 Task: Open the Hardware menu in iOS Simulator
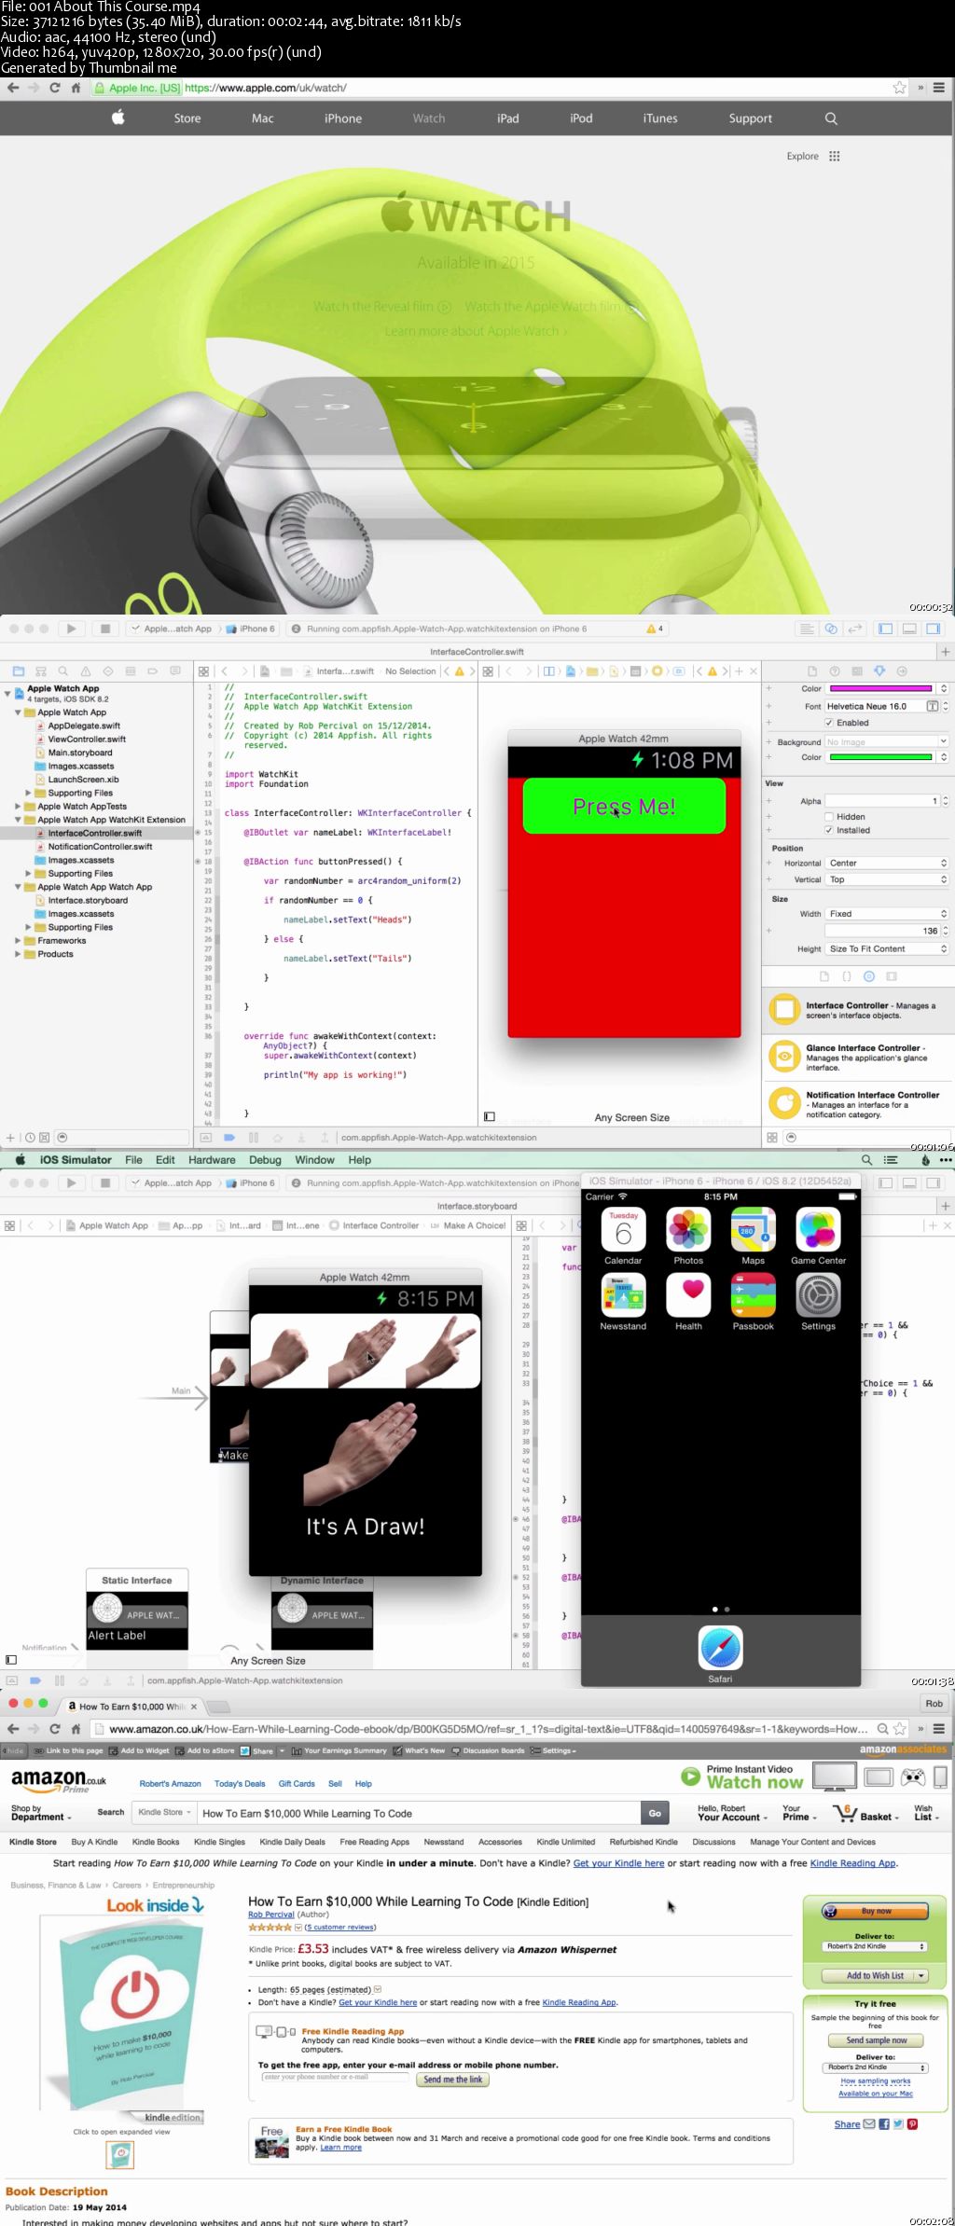pyautogui.click(x=212, y=1160)
